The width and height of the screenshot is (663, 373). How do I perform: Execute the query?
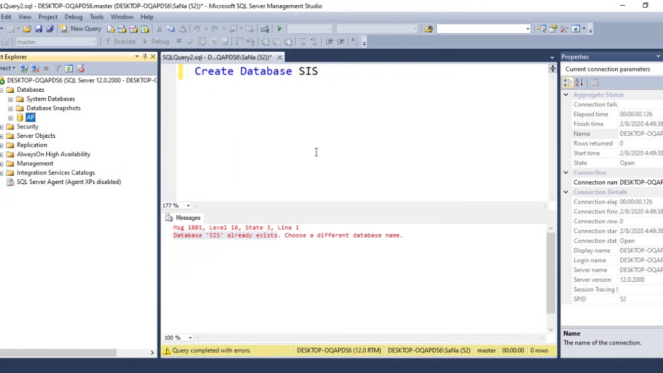click(120, 41)
